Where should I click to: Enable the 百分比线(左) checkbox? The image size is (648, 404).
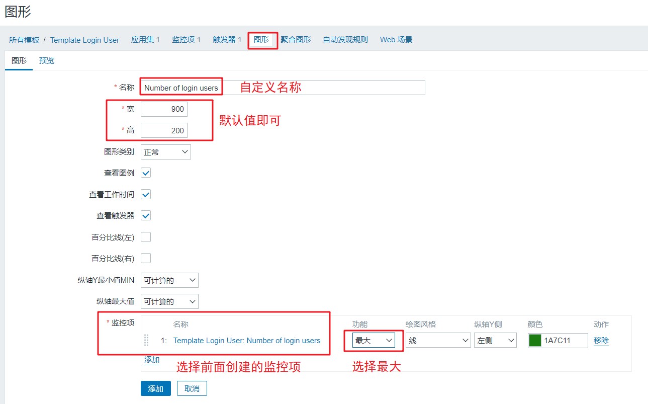point(146,237)
